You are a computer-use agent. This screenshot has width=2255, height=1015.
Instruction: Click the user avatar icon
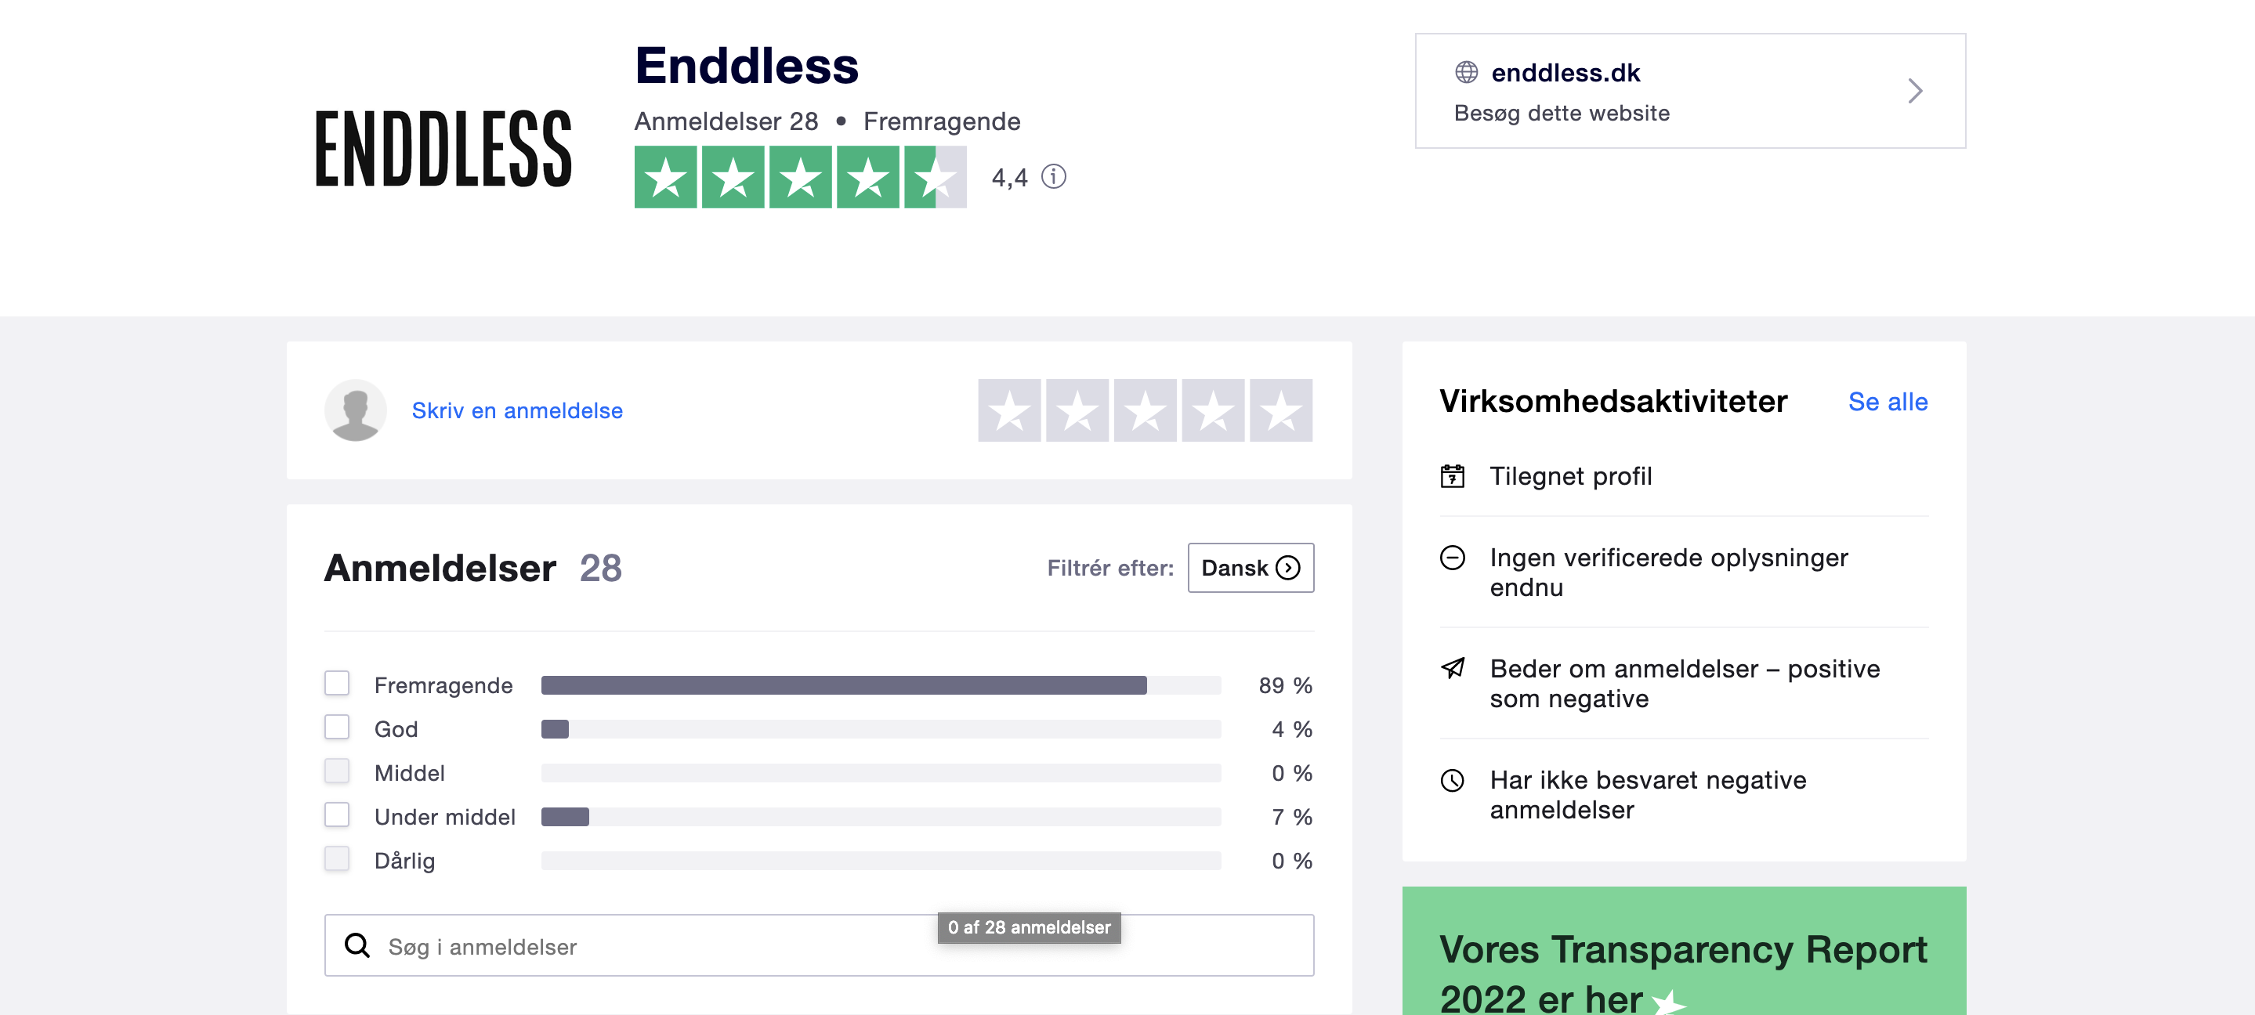(356, 410)
